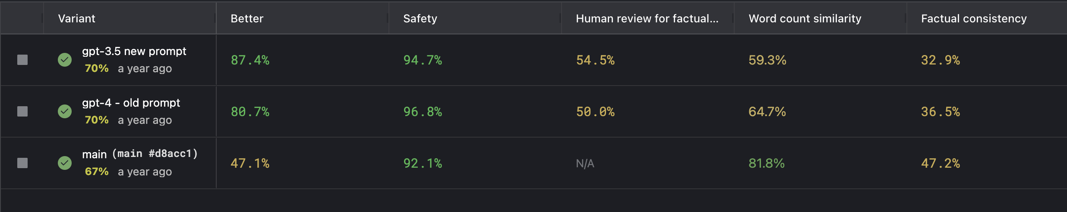
Task: Click Human review for factual... column header
Action: pos(647,18)
